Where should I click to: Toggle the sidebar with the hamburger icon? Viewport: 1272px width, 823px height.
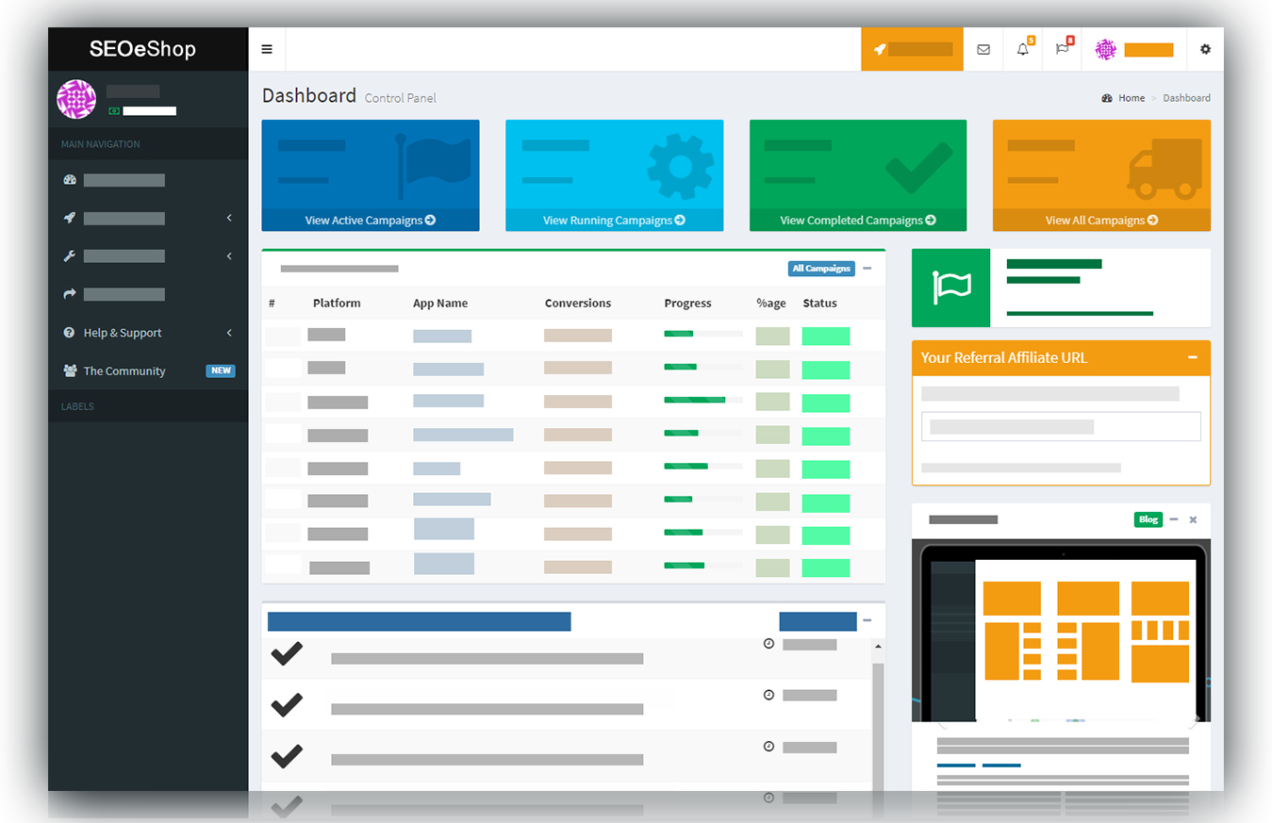coord(267,49)
